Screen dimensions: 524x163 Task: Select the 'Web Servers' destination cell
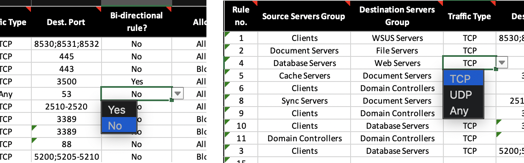[x=397, y=63]
